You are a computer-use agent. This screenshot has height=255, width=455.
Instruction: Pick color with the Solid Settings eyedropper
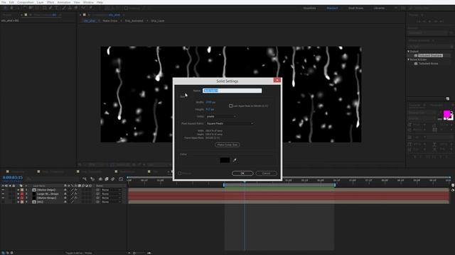(235, 160)
